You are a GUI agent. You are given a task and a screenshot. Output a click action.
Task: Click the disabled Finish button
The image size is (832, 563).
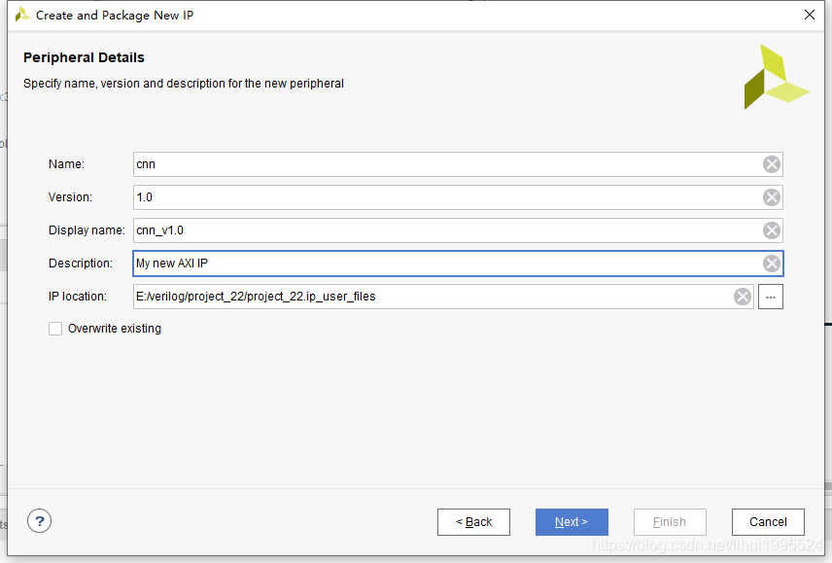(670, 522)
